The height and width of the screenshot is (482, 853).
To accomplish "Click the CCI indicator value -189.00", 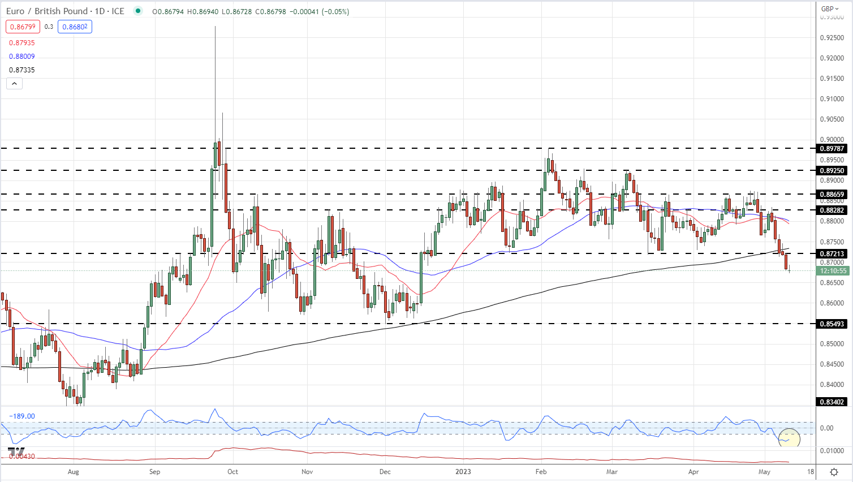I will [22, 416].
